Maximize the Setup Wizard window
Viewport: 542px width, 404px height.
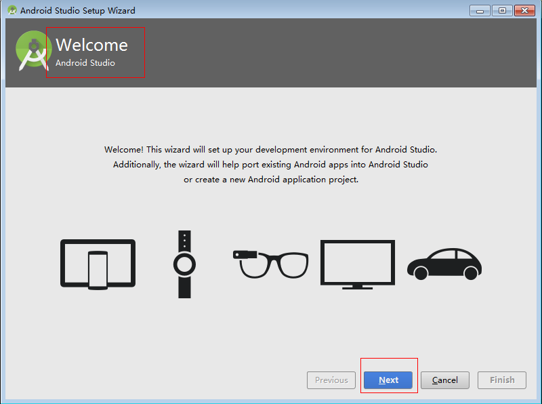502,11
